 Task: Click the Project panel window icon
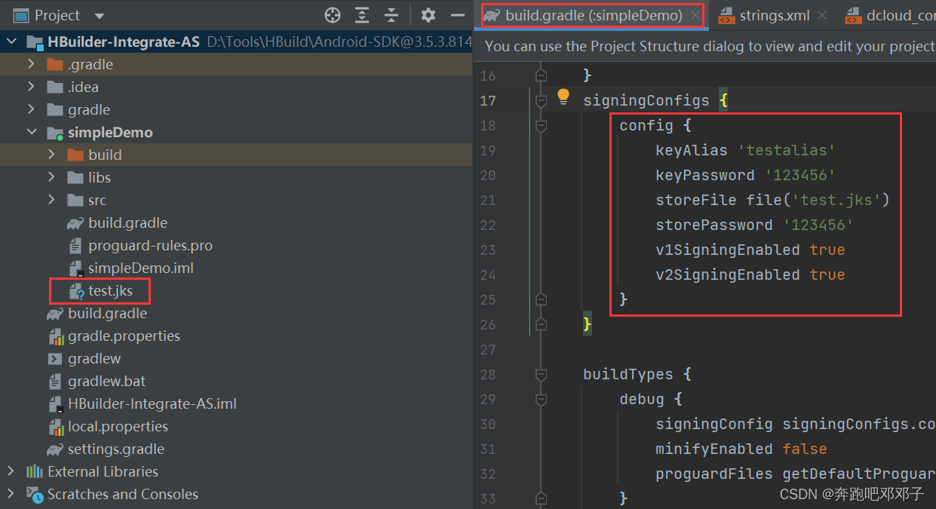point(21,15)
